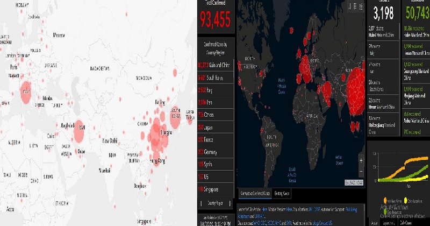Select Singapore in confirmed cases list
430x226 pixels.
216,189
